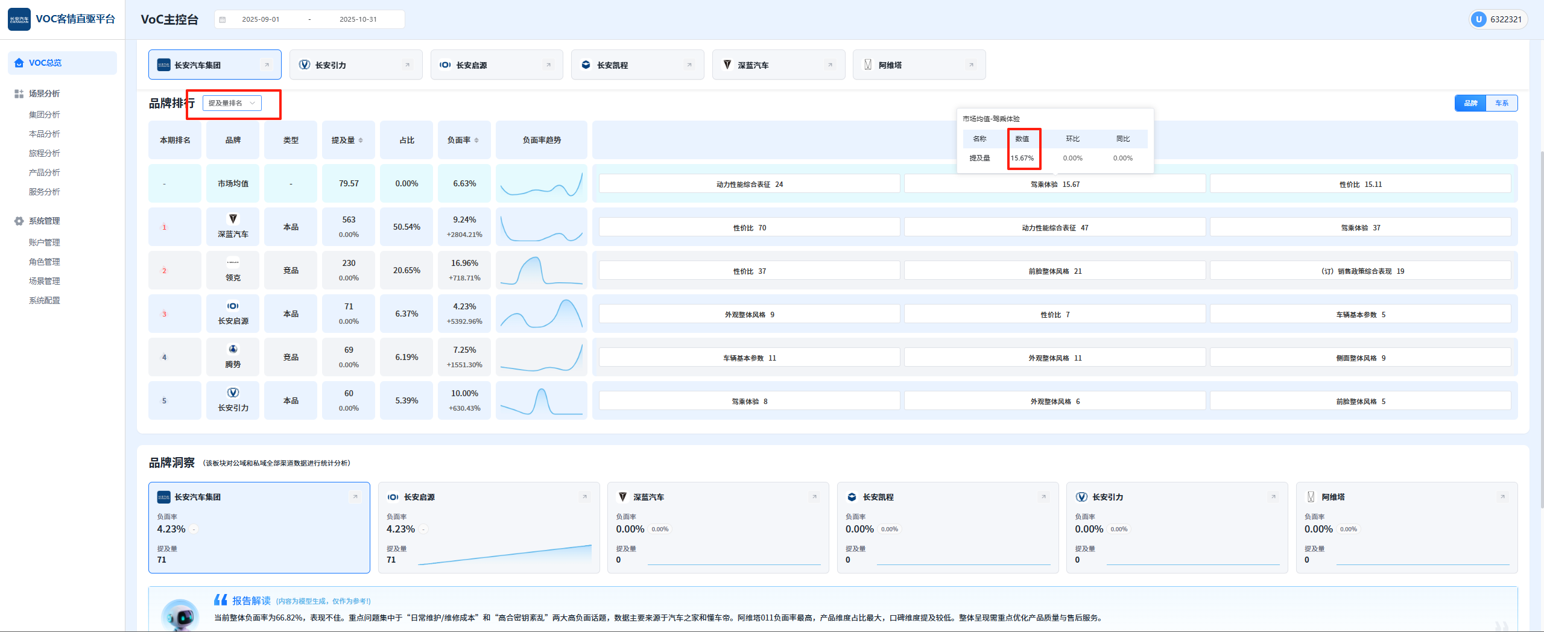
Task: Click the 动力性能综合表征 24 tag in 市场均值 row
Action: (749, 185)
